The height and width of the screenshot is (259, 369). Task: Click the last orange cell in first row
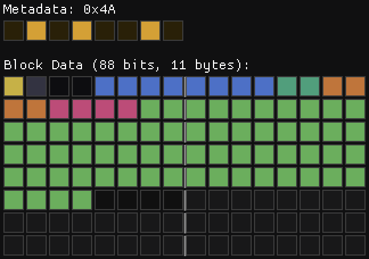coord(355,86)
